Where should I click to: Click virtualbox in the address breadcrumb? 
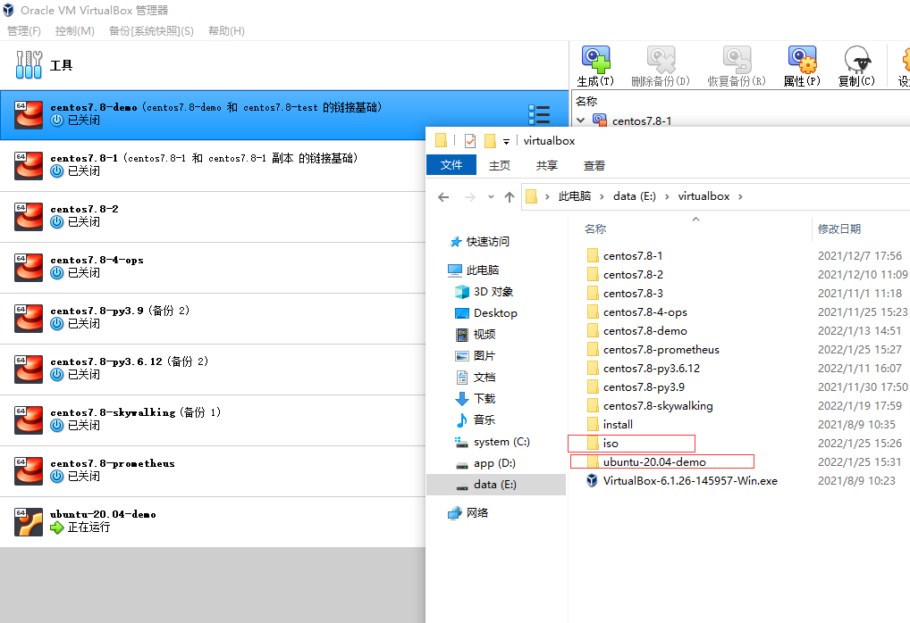pyautogui.click(x=704, y=196)
